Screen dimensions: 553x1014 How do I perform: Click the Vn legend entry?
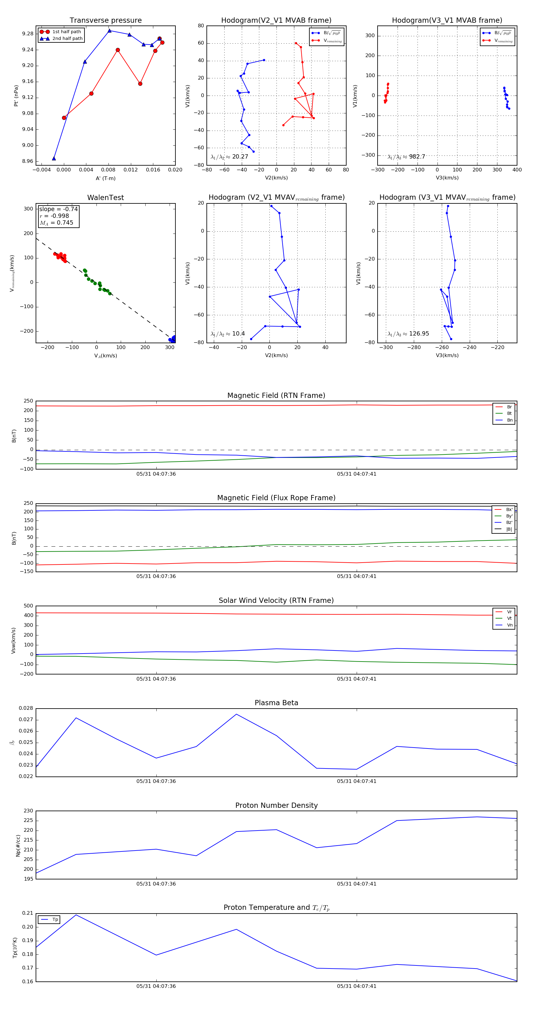point(504,625)
